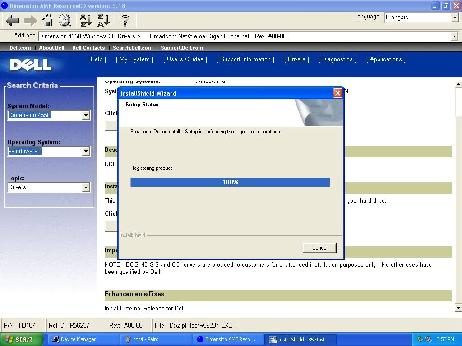Open the Diagnostics section
The height and width of the screenshot is (346, 462).
click(x=337, y=59)
